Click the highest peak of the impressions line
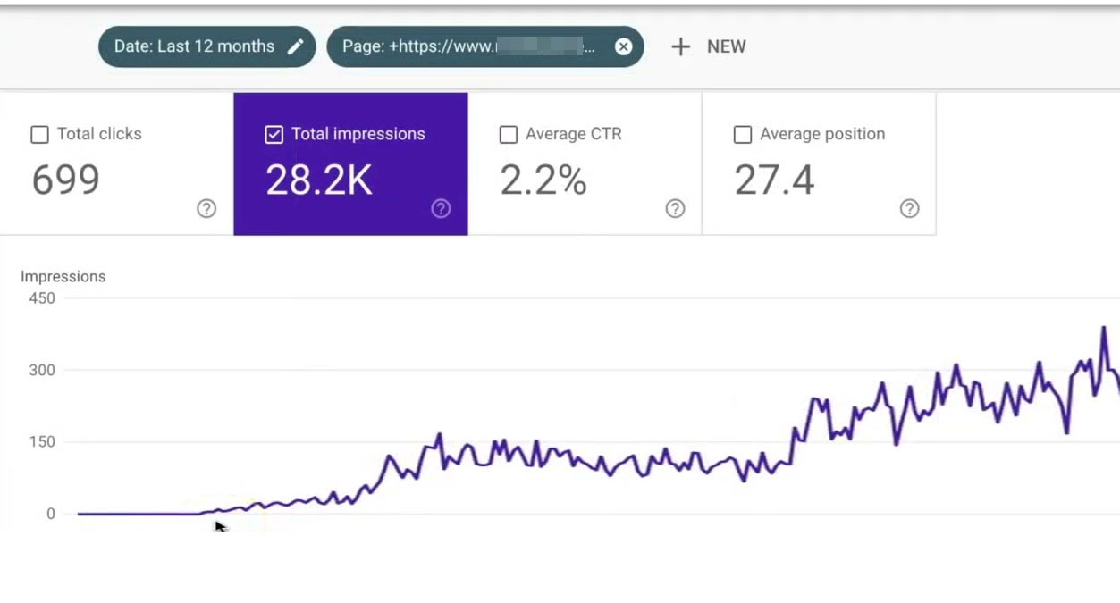 point(1104,328)
